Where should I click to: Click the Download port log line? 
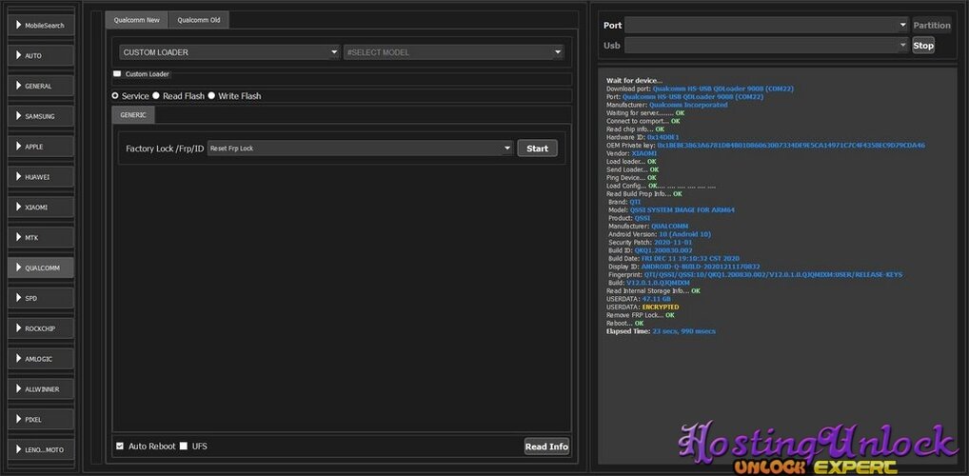[701, 89]
